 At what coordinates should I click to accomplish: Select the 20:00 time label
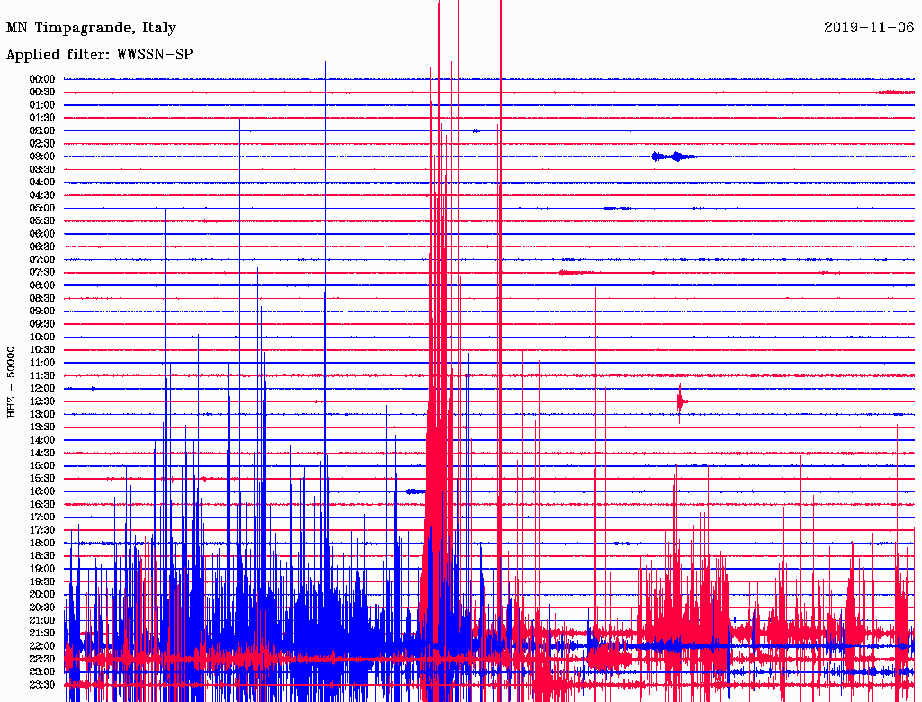42,594
